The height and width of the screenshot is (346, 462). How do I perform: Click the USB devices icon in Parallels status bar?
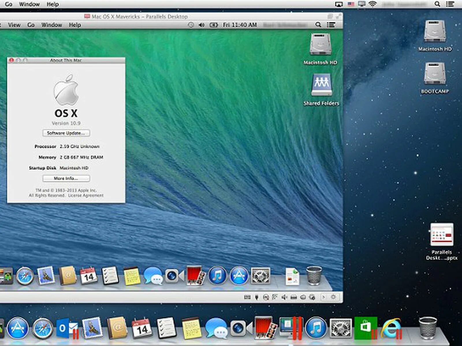pos(257,297)
